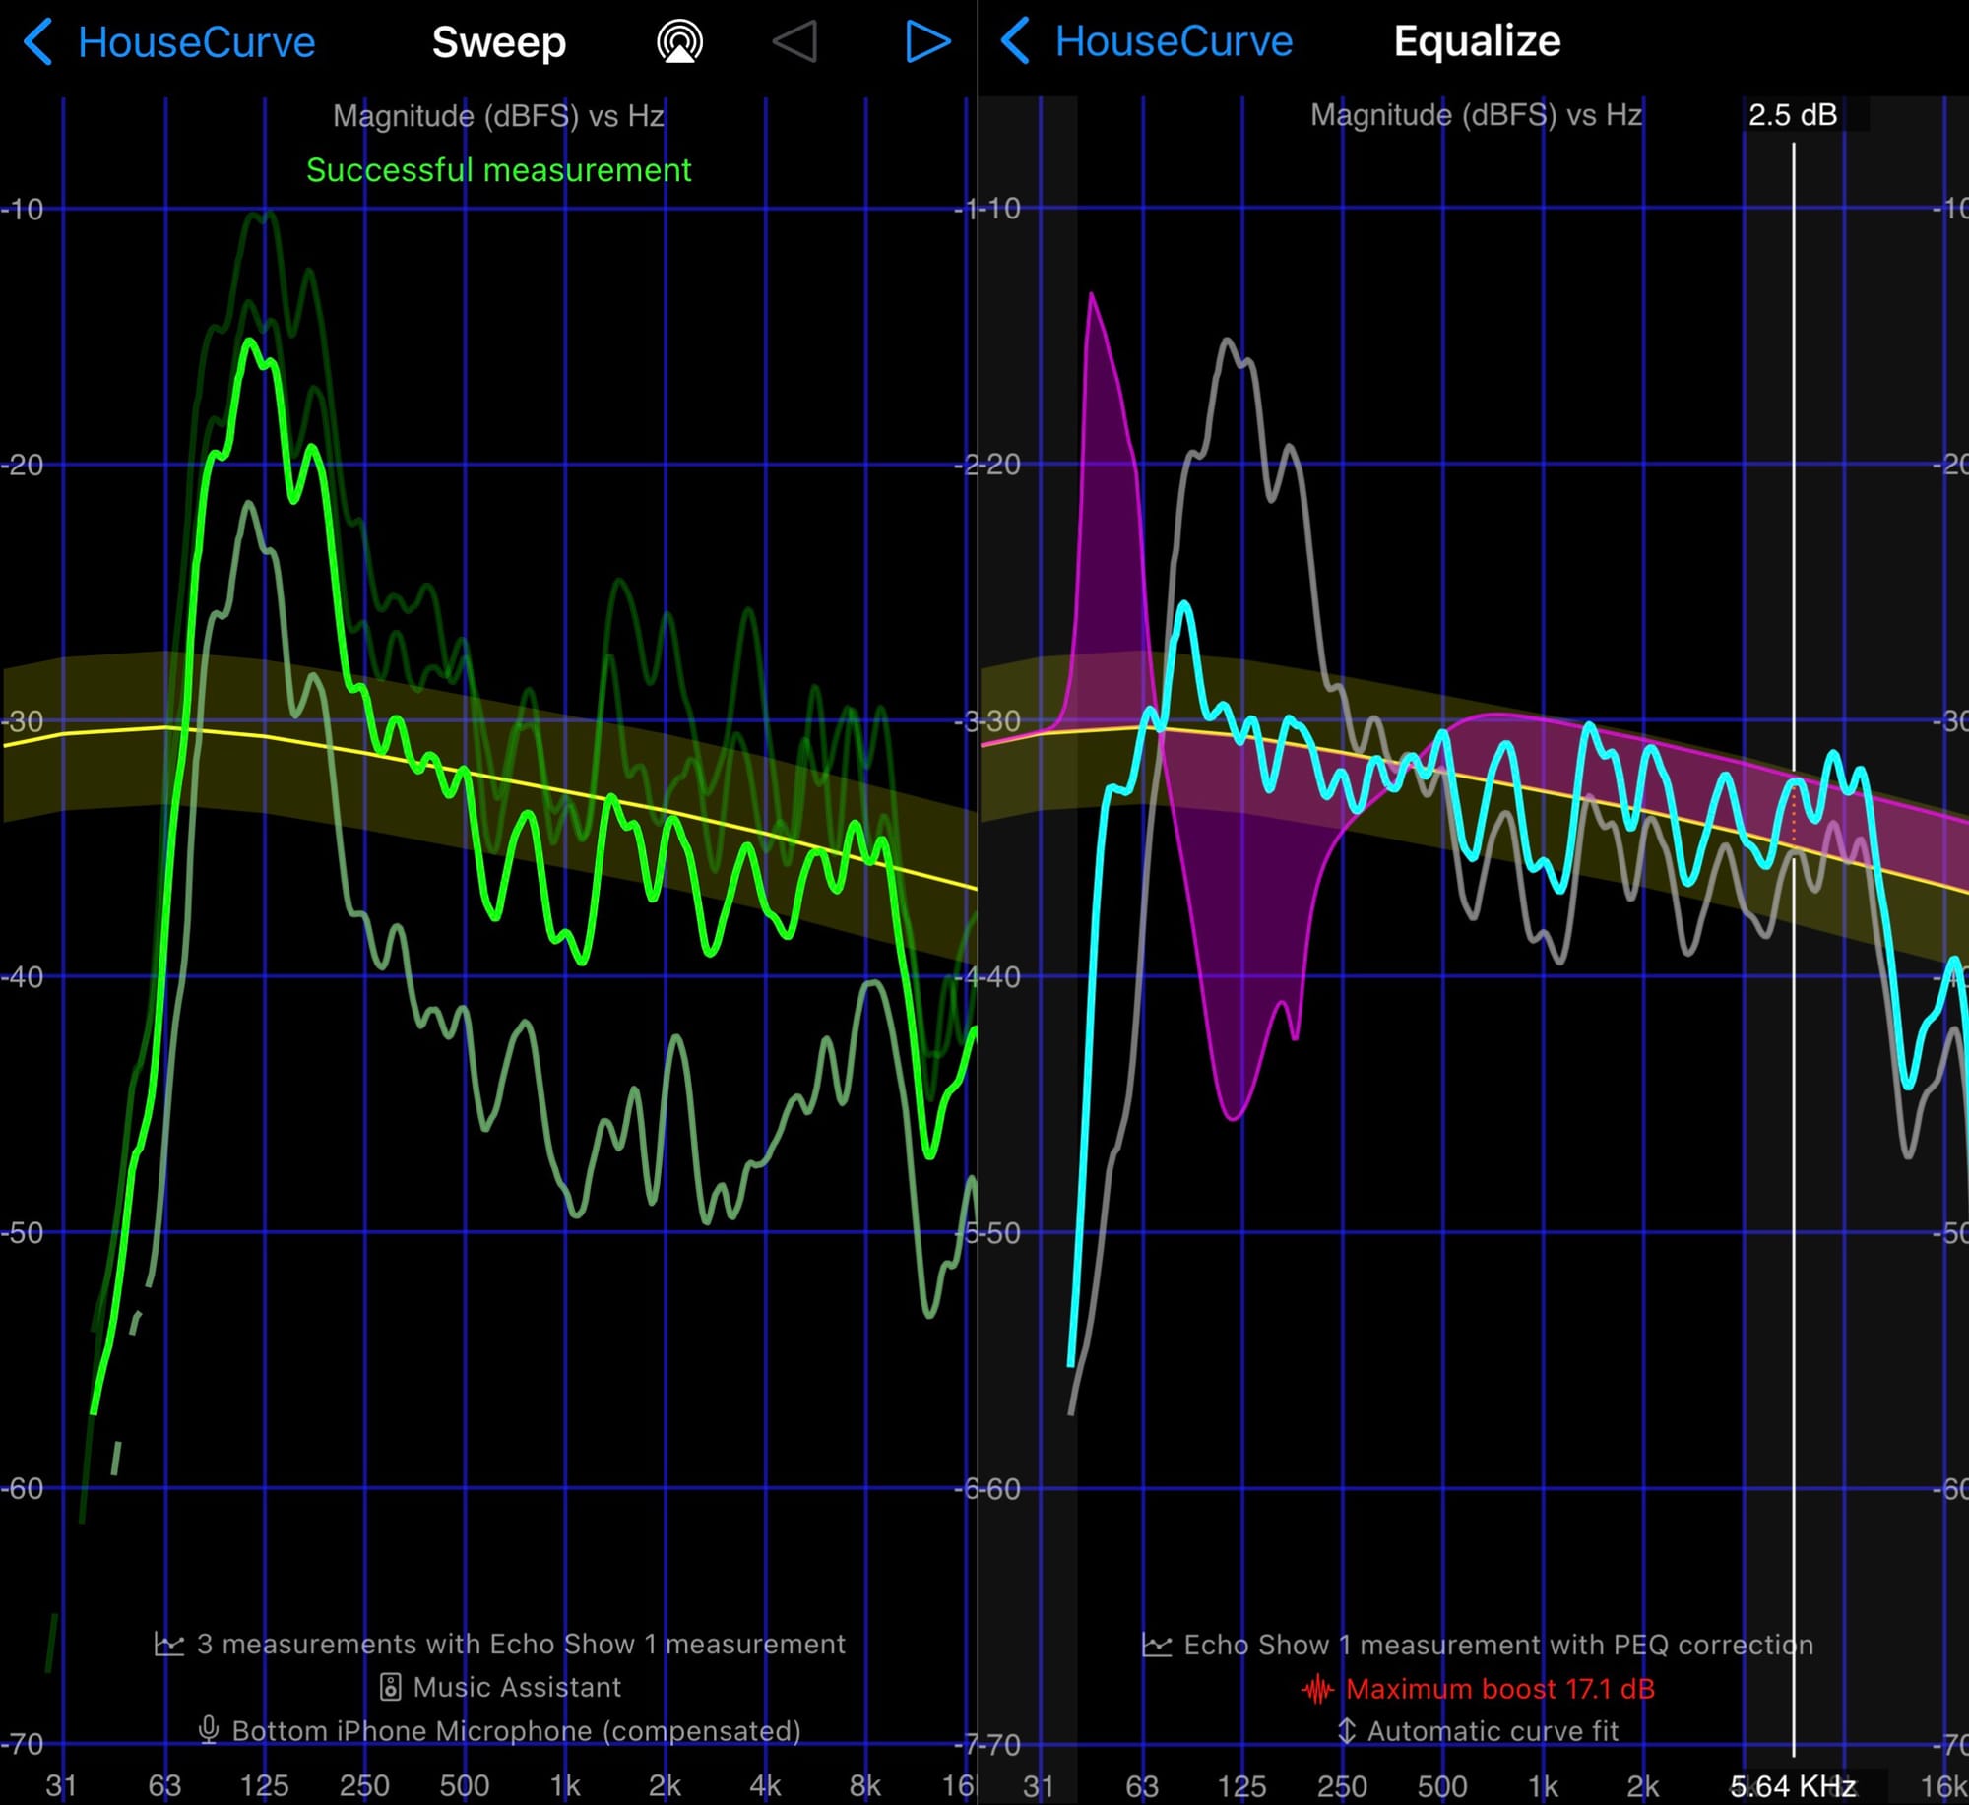The image size is (1969, 1805).
Task: Open Bottom iPhone Microphone selection
Action: pyautogui.click(x=516, y=1730)
